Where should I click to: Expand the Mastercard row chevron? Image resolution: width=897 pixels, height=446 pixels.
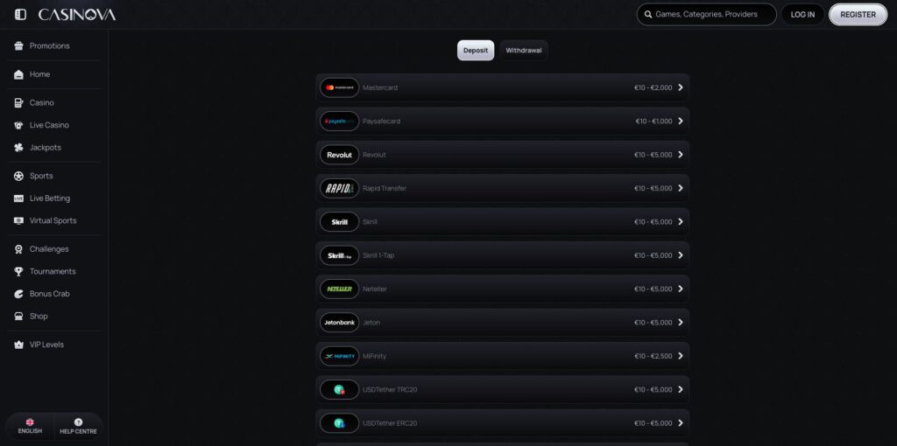click(680, 87)
